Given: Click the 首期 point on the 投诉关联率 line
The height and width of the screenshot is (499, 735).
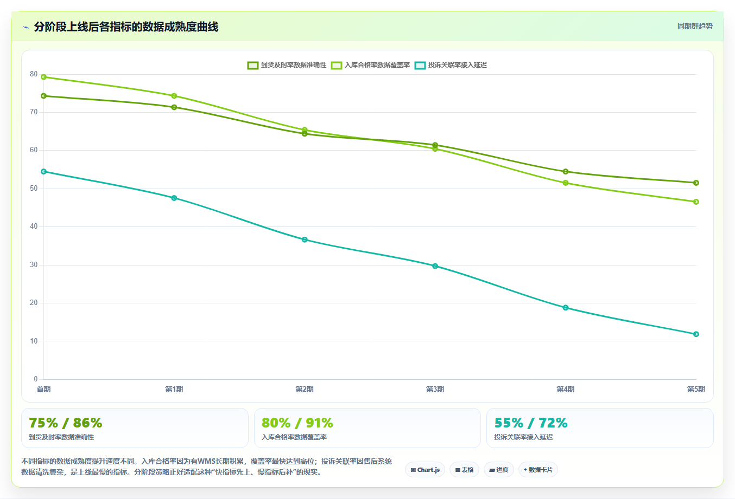Looking at the screenshot, I should click(x=43, y=171).
